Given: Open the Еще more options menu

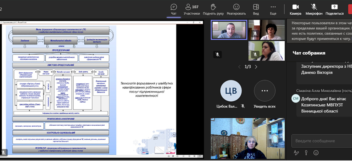Looking at the screenshot, I should click(273, 10).
